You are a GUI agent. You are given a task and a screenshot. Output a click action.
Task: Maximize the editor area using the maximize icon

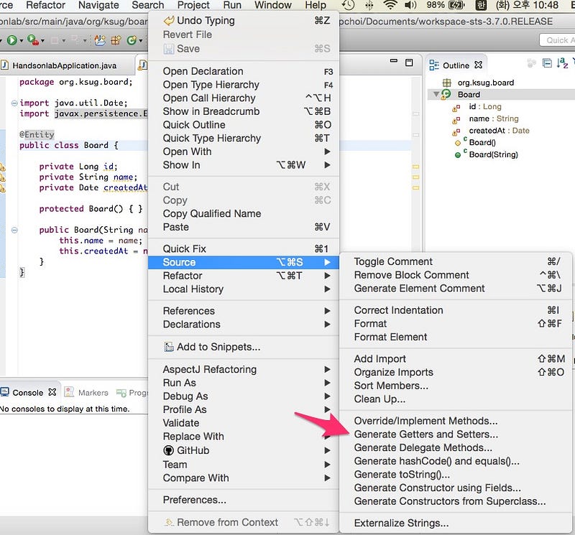(409, 62)
